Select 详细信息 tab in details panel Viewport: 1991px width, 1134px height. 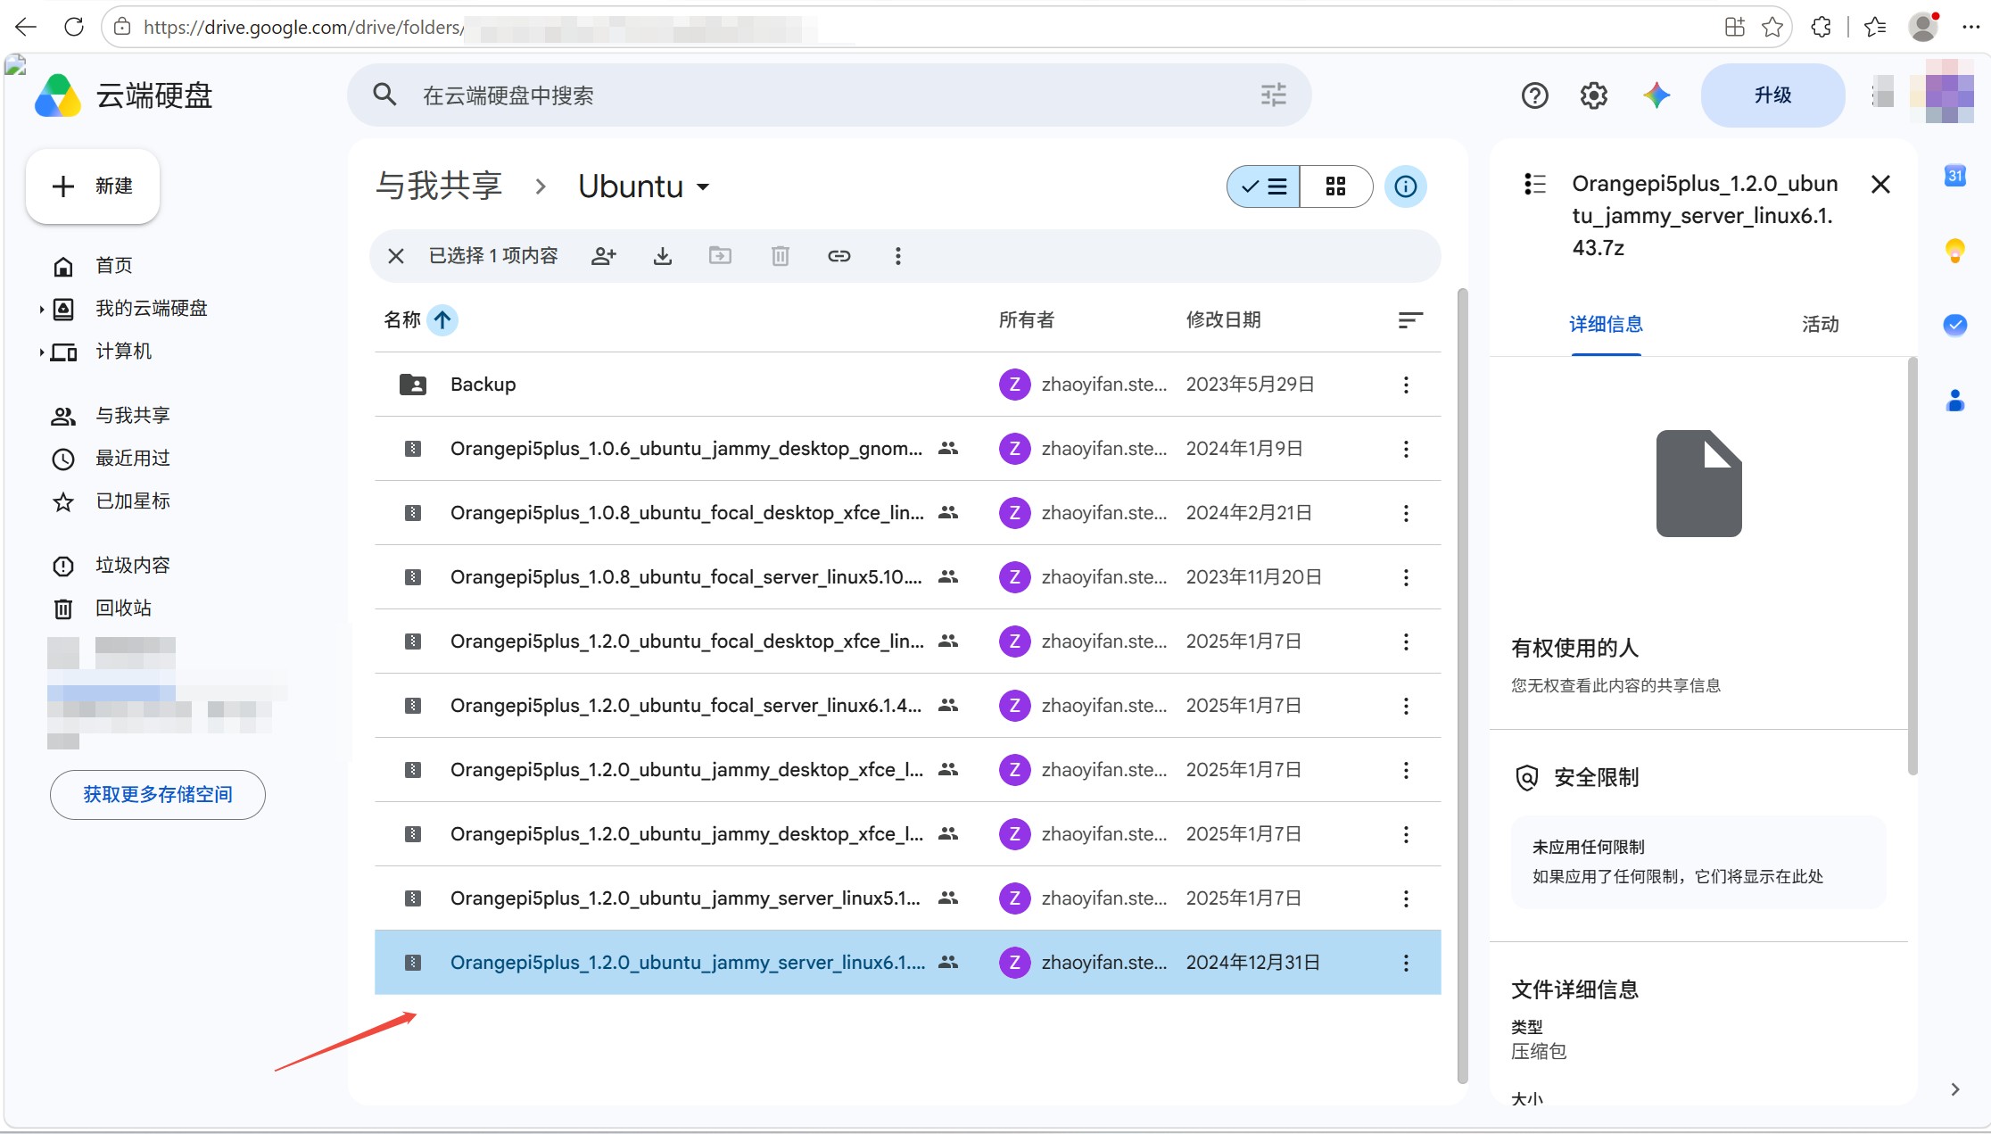click(1606, 324)
